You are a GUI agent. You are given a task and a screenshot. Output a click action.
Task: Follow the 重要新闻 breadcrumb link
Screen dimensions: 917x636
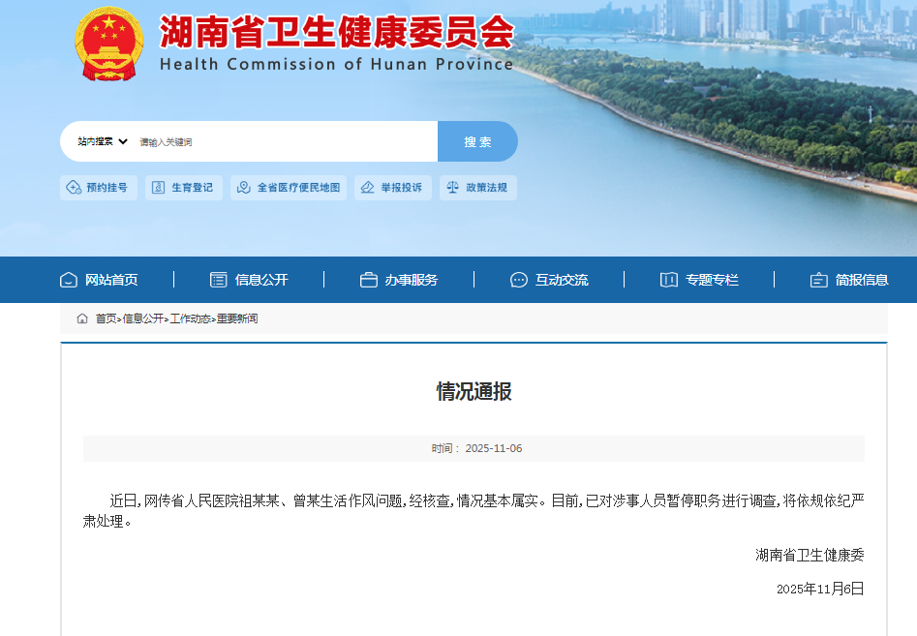coord(237,318)
